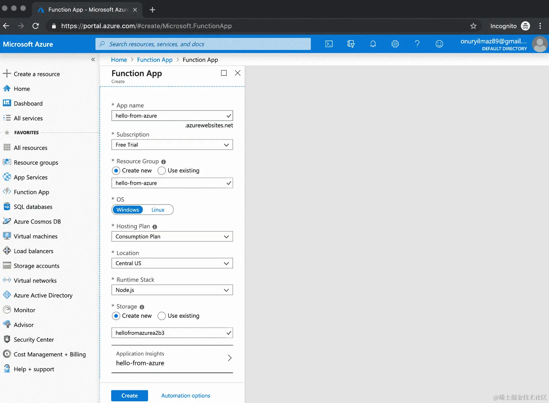Collapse the sidebar with the double chevron
The width and height of the screenshot is (549, 403).
tap(93, 60)
